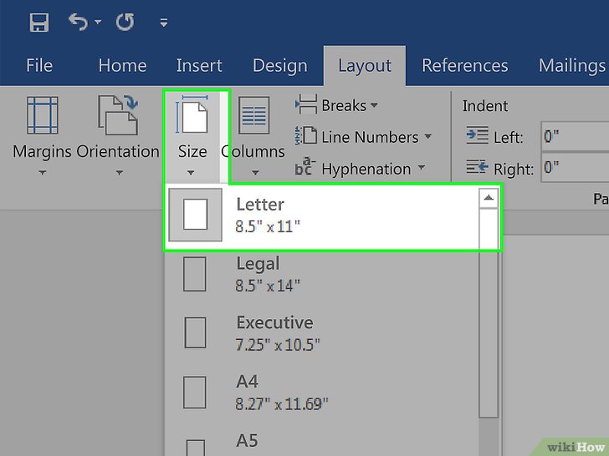The height and width of the screenshot is (456, 609).
Task: Expand the Orientation dropdown arrow
Action: (x=120, y=172)
